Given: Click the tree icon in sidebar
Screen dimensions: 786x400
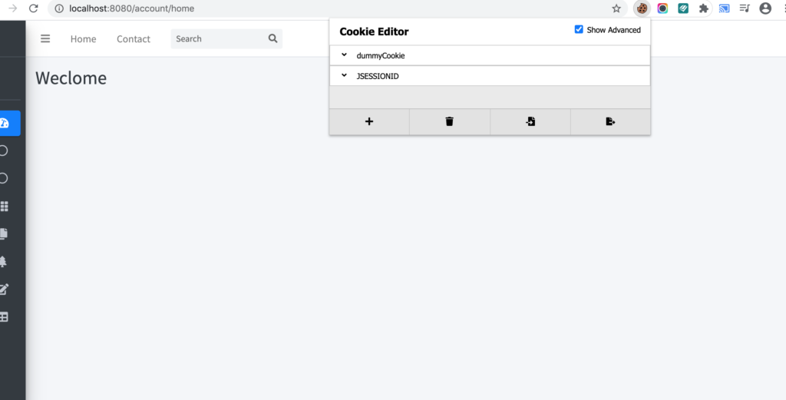Looking at the screenshot, I should pos(3,262).
